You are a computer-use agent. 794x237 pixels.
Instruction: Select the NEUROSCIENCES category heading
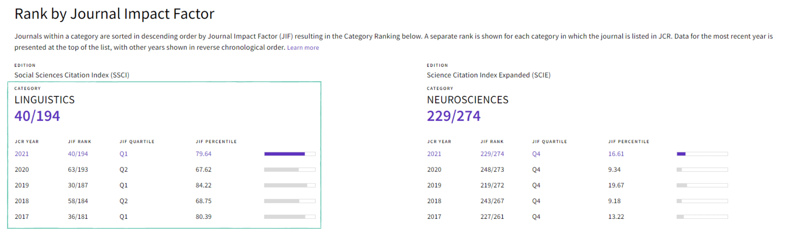pyautogui.click(x=468, y=100)
